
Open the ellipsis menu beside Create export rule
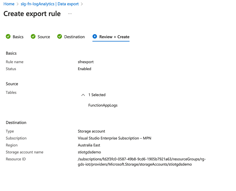70,14
